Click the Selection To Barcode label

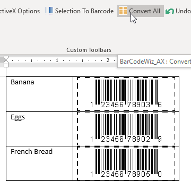[x=84, y=11]
